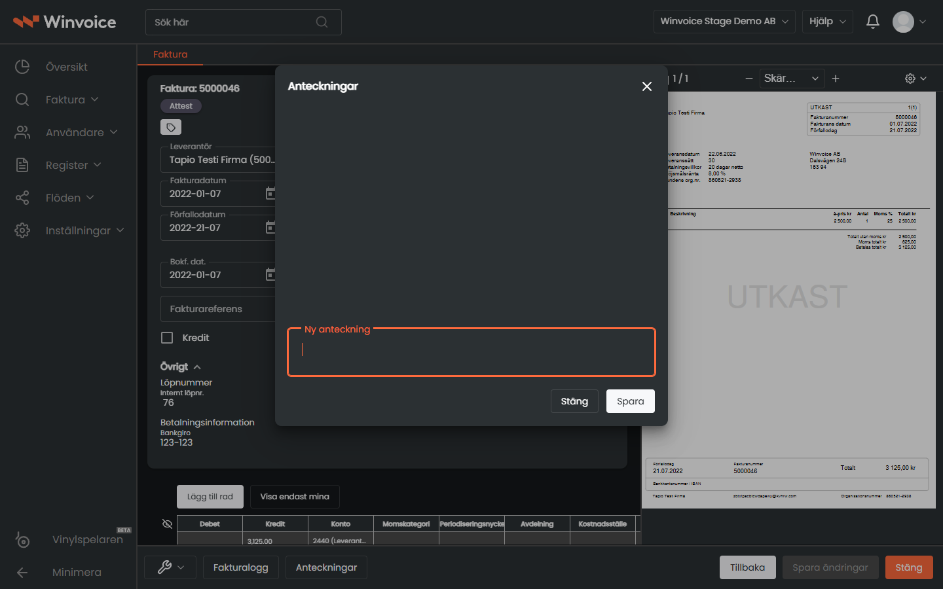Viewport: 943px width, 589px height.
Task: Toggle the Kredit checkbox
Action: coord(167,338)
